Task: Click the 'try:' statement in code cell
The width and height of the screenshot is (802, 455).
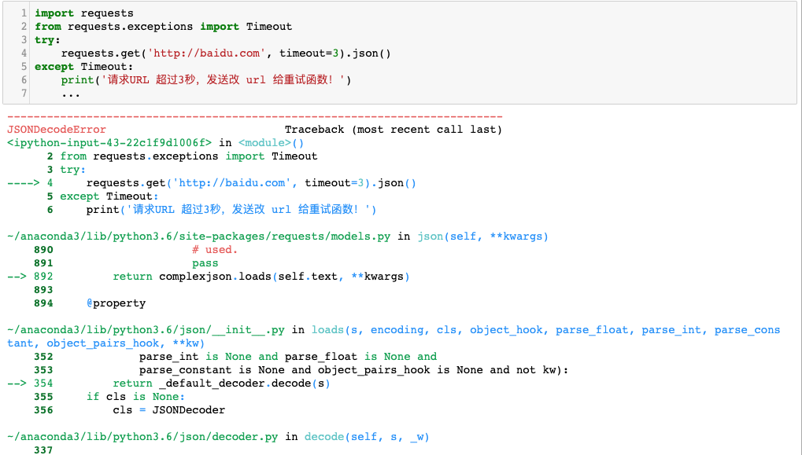Action: click(47, 40)
